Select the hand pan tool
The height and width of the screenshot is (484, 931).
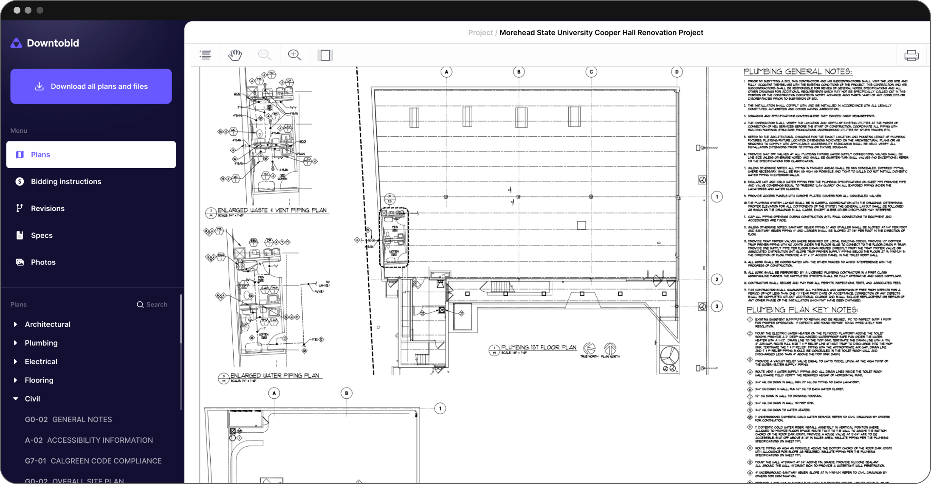235,55
